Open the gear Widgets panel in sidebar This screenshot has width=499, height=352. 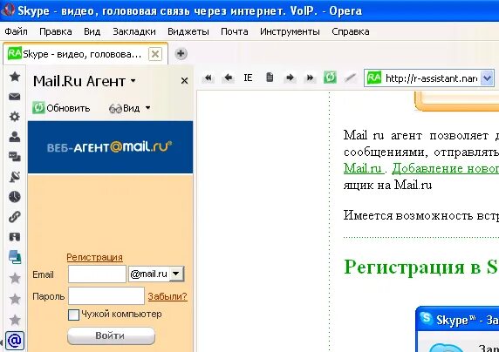pyautogui.click(x=15, y=117)
